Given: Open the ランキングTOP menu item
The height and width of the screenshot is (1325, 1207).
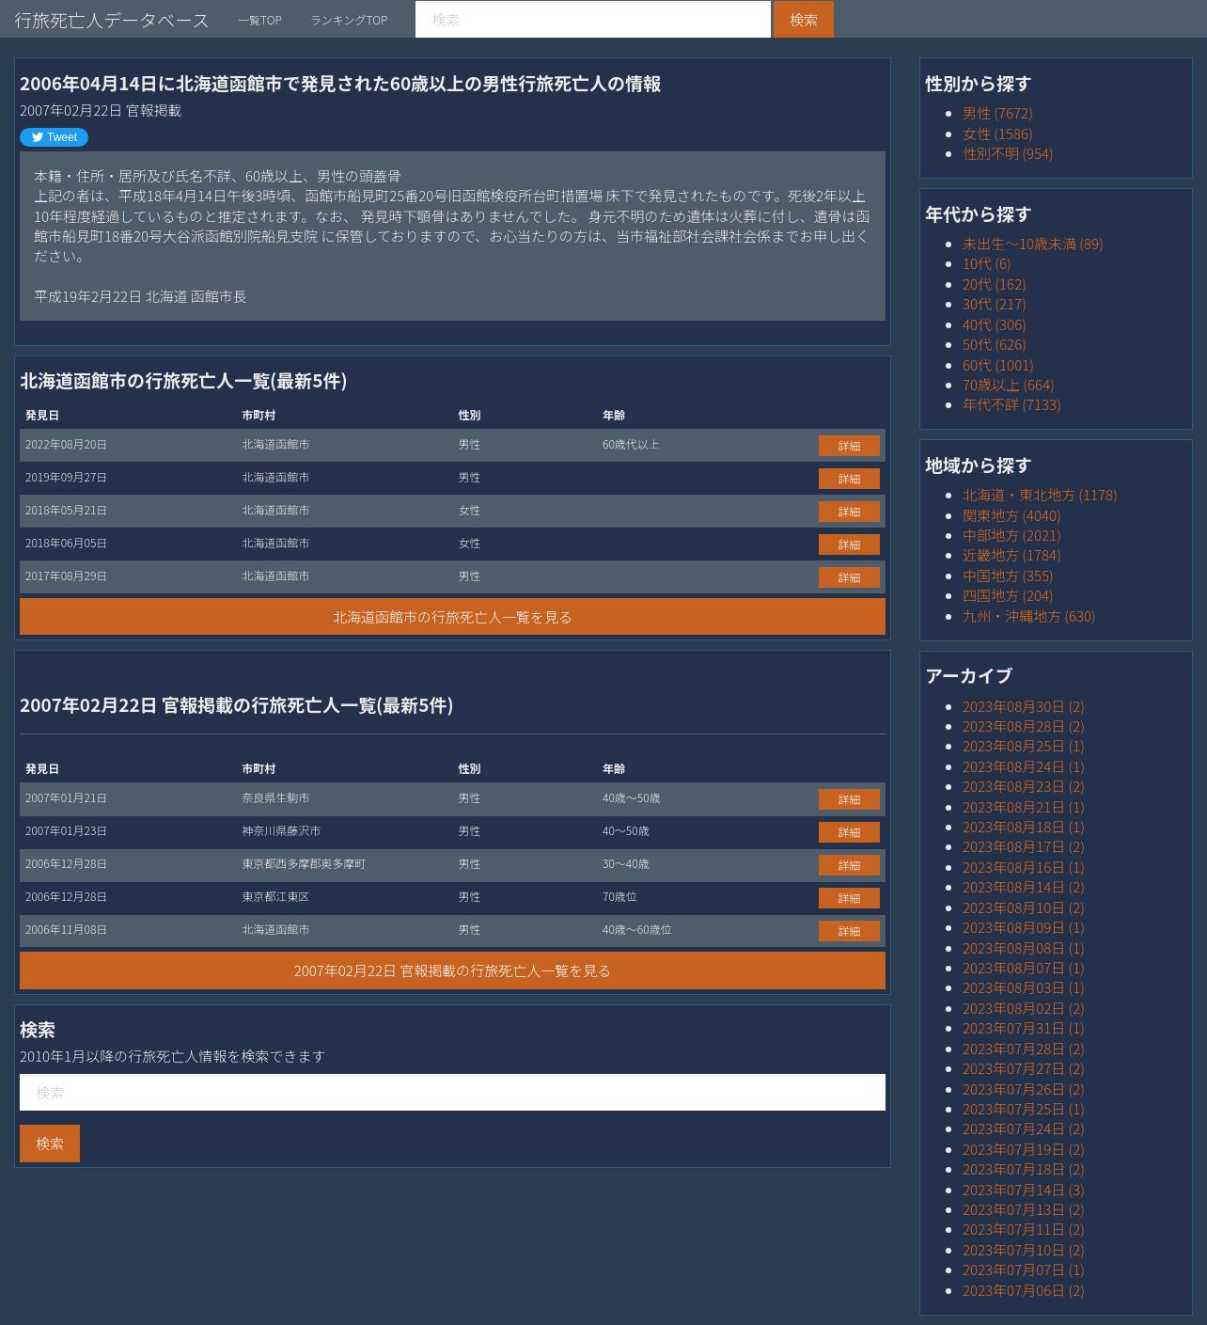Looking at the screenshot, I should coord(349,20).
